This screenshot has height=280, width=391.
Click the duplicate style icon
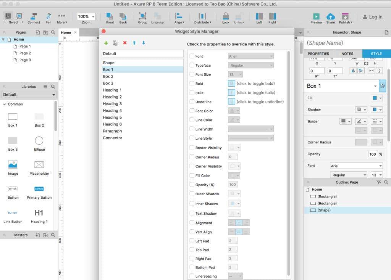(x=115, y=43)
